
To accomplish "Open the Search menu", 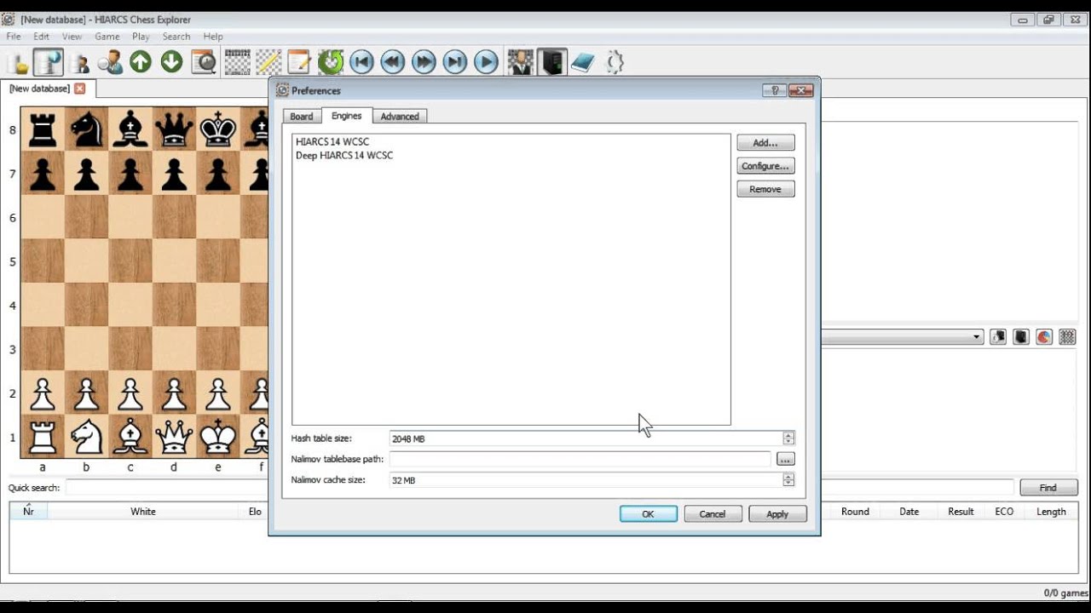I will [x=176, y=37].
